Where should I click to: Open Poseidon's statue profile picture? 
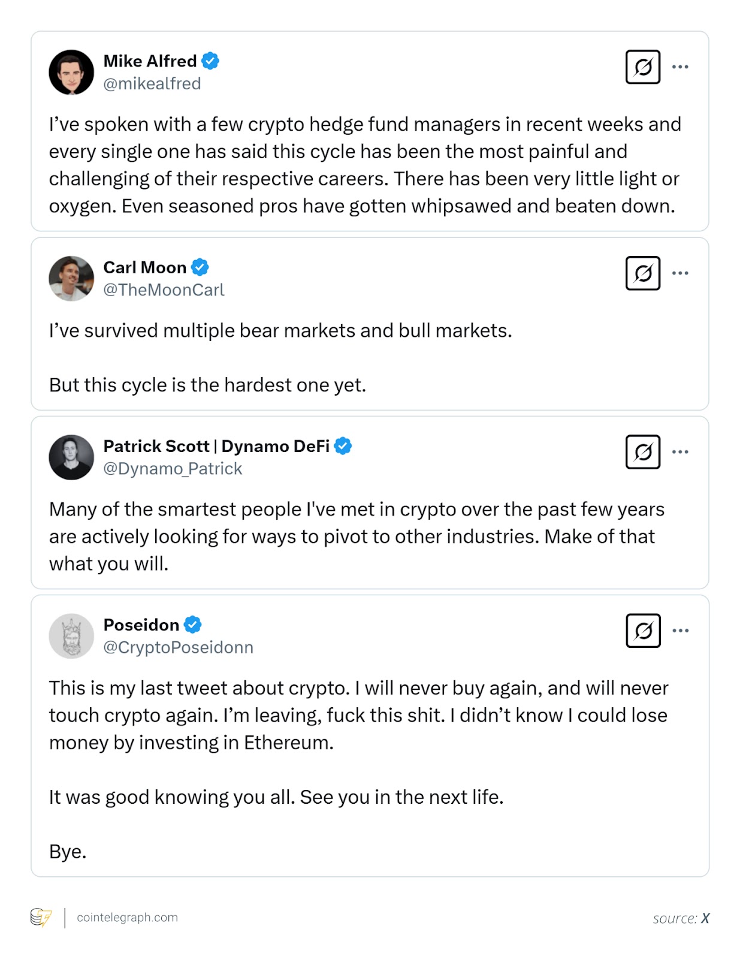71,636
